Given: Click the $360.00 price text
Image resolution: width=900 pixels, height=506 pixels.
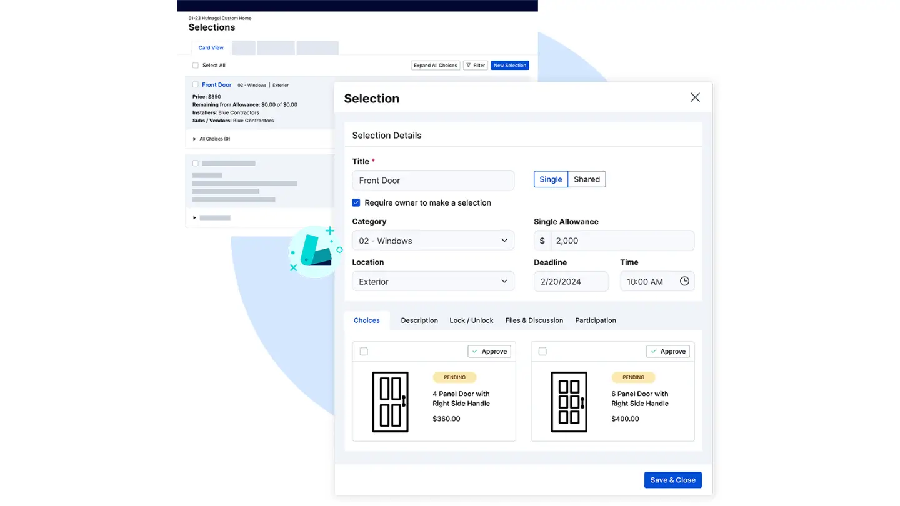Looking at the screenshot, I should [x=446, y=419].
